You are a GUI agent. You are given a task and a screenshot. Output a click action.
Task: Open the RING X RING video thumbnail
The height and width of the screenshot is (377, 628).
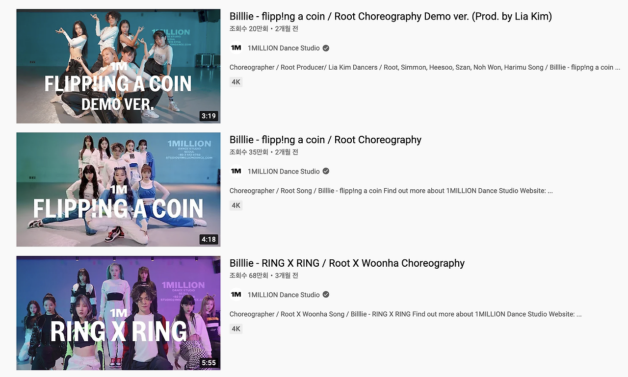(118, 313)
